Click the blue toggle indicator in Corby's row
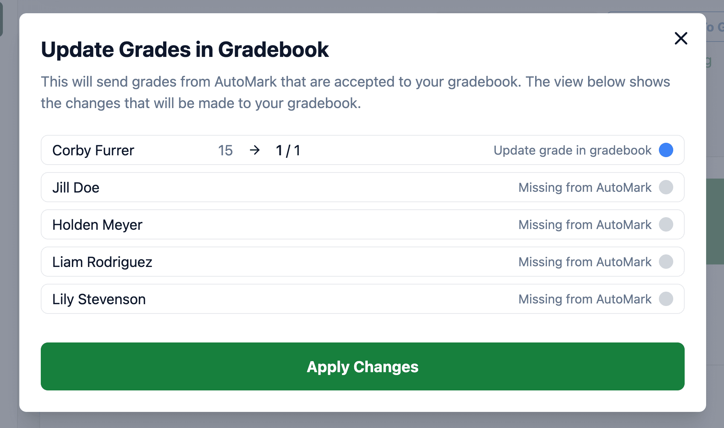This screenshot has width=724, height=428. pos(666,150)
